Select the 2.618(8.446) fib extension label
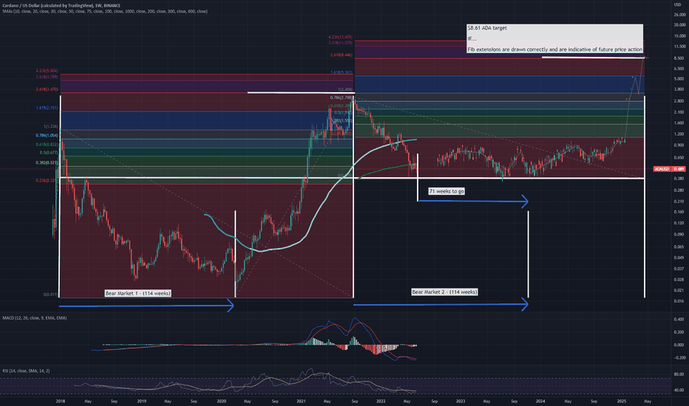Screen dimensions: 689x406 (342, 55)
